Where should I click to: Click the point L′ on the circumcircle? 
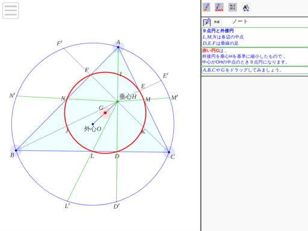(x=67, y=201)
